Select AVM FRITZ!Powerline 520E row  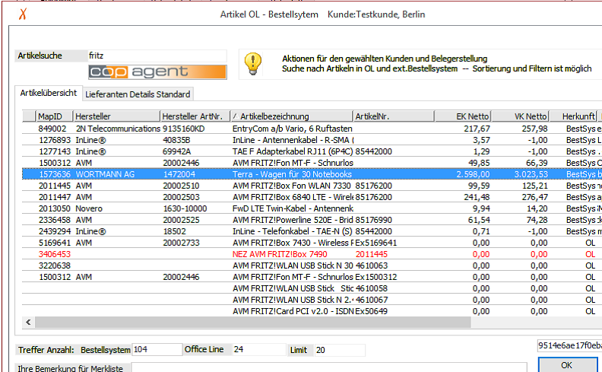coord(312,220)
